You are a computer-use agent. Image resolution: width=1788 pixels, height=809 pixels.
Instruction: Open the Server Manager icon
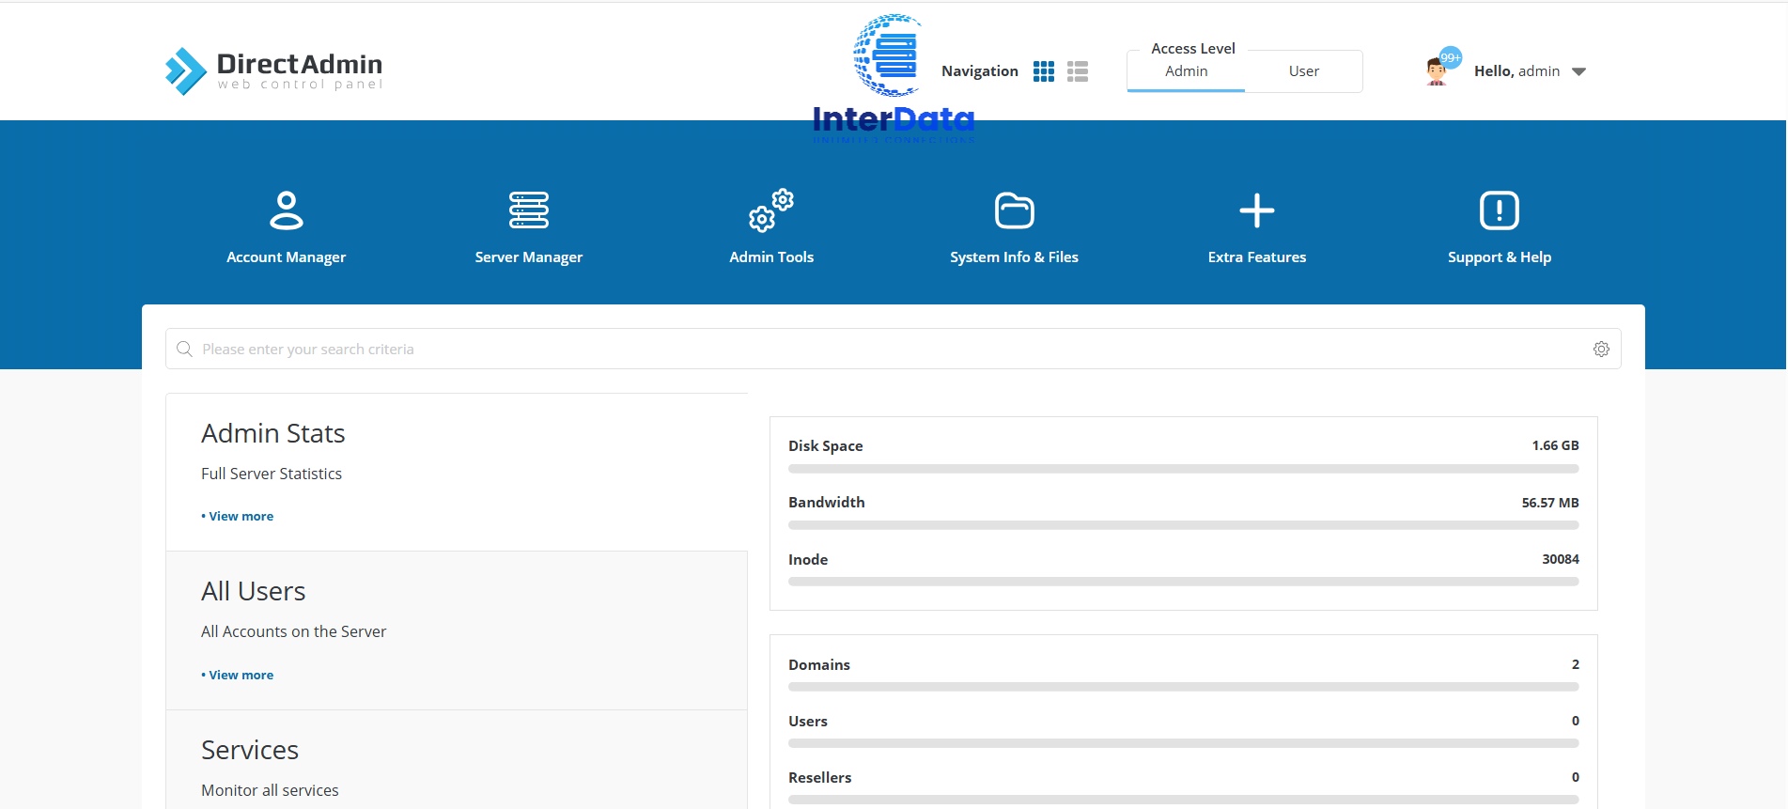pyautogui.click(x=529, y=210)
